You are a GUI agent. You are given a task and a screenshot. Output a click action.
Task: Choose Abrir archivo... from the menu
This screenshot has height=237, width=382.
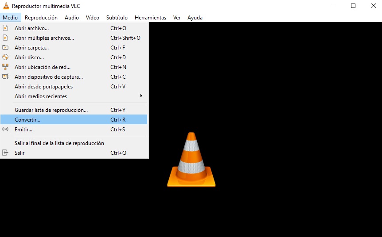coord(74,28)
